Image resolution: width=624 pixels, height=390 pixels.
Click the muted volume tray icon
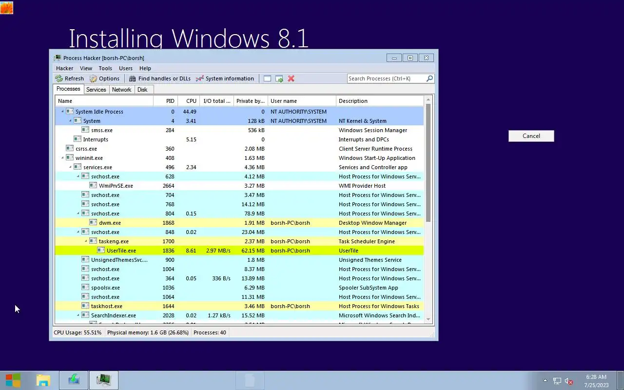click(x=568, y=381)
